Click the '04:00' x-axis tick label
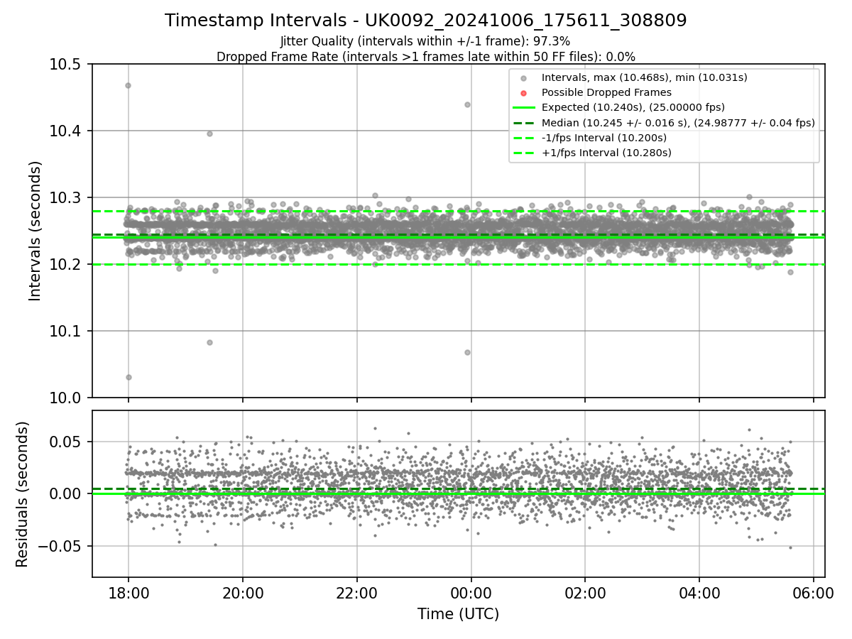Screen dimensions: 852x639 699,592
